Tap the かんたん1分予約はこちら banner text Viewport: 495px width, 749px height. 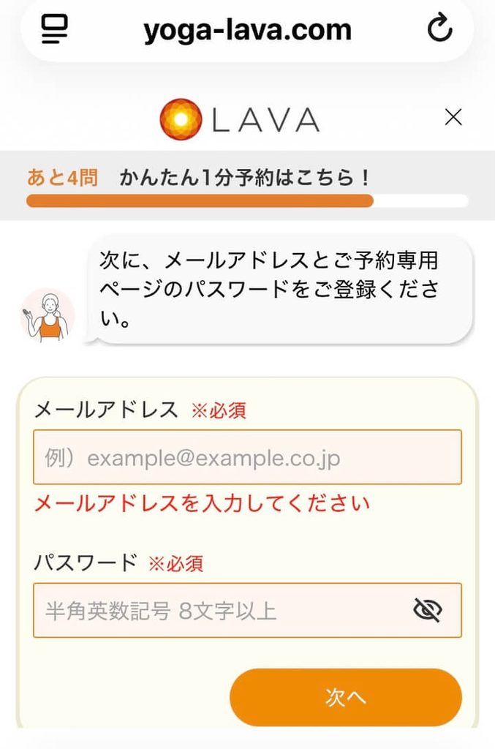tap(245, 178)
